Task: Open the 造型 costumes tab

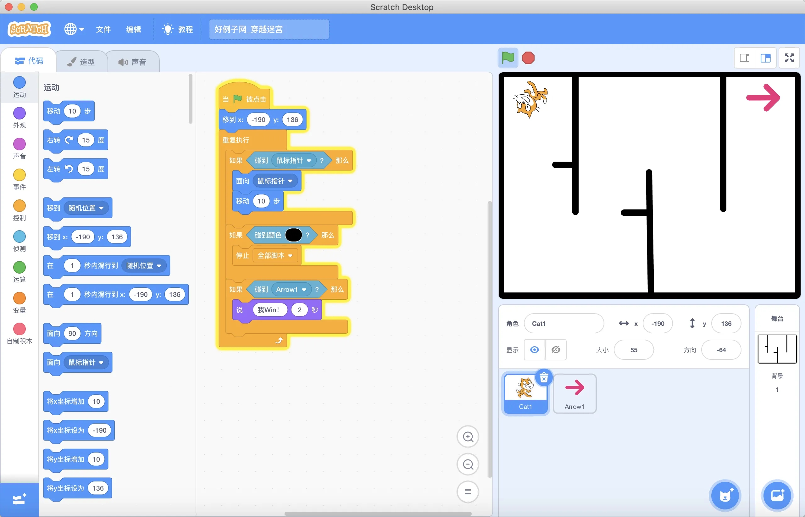Action: [81, 62]
